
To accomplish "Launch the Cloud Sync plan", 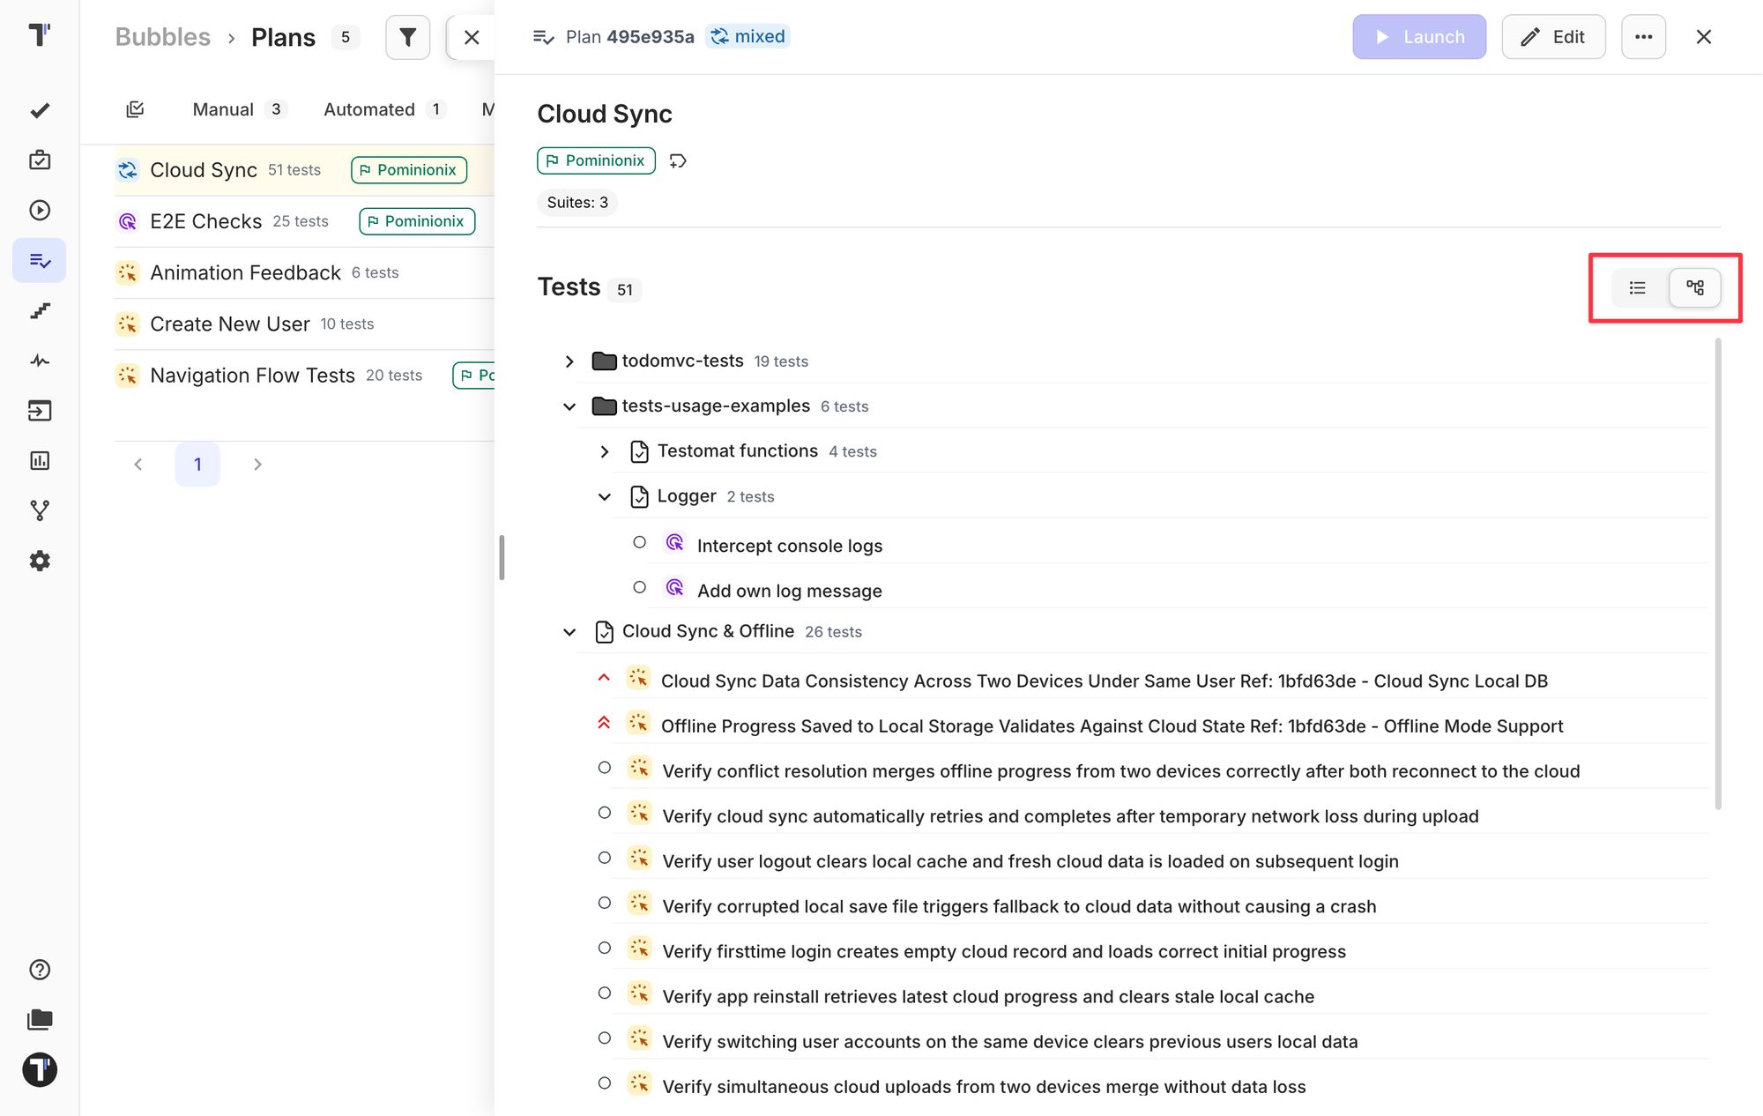I will 1419,37.
